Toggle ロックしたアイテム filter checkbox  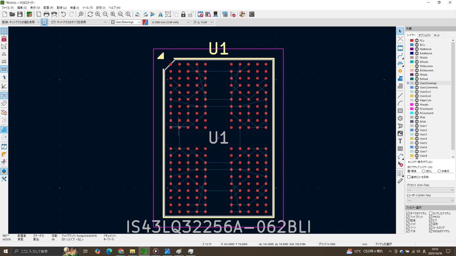click(x=431, y=213)
